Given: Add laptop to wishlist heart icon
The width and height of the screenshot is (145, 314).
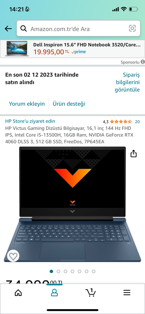Looking at the screenshot, I should [13, 256].
